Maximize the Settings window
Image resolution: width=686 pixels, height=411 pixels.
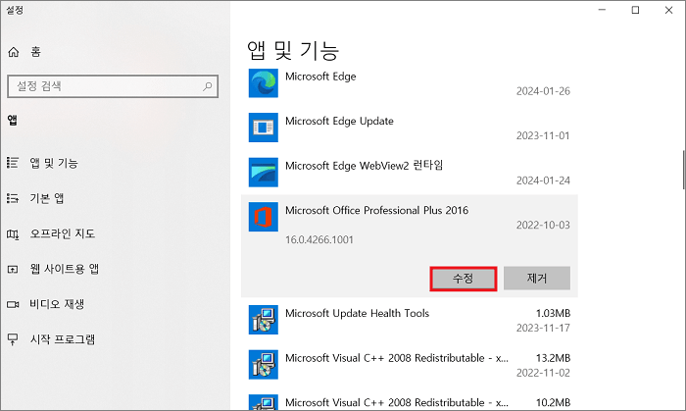pyautogui.click(x=635, y=10)
